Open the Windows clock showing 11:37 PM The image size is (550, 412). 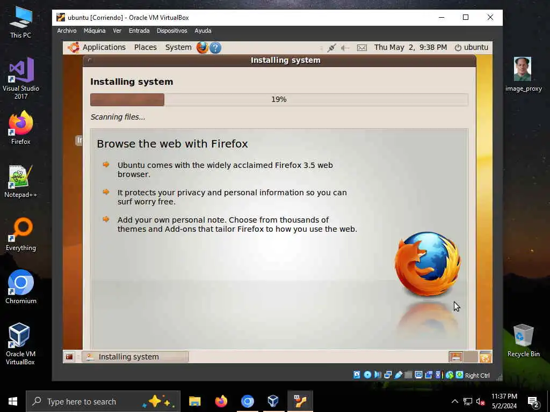504,401
